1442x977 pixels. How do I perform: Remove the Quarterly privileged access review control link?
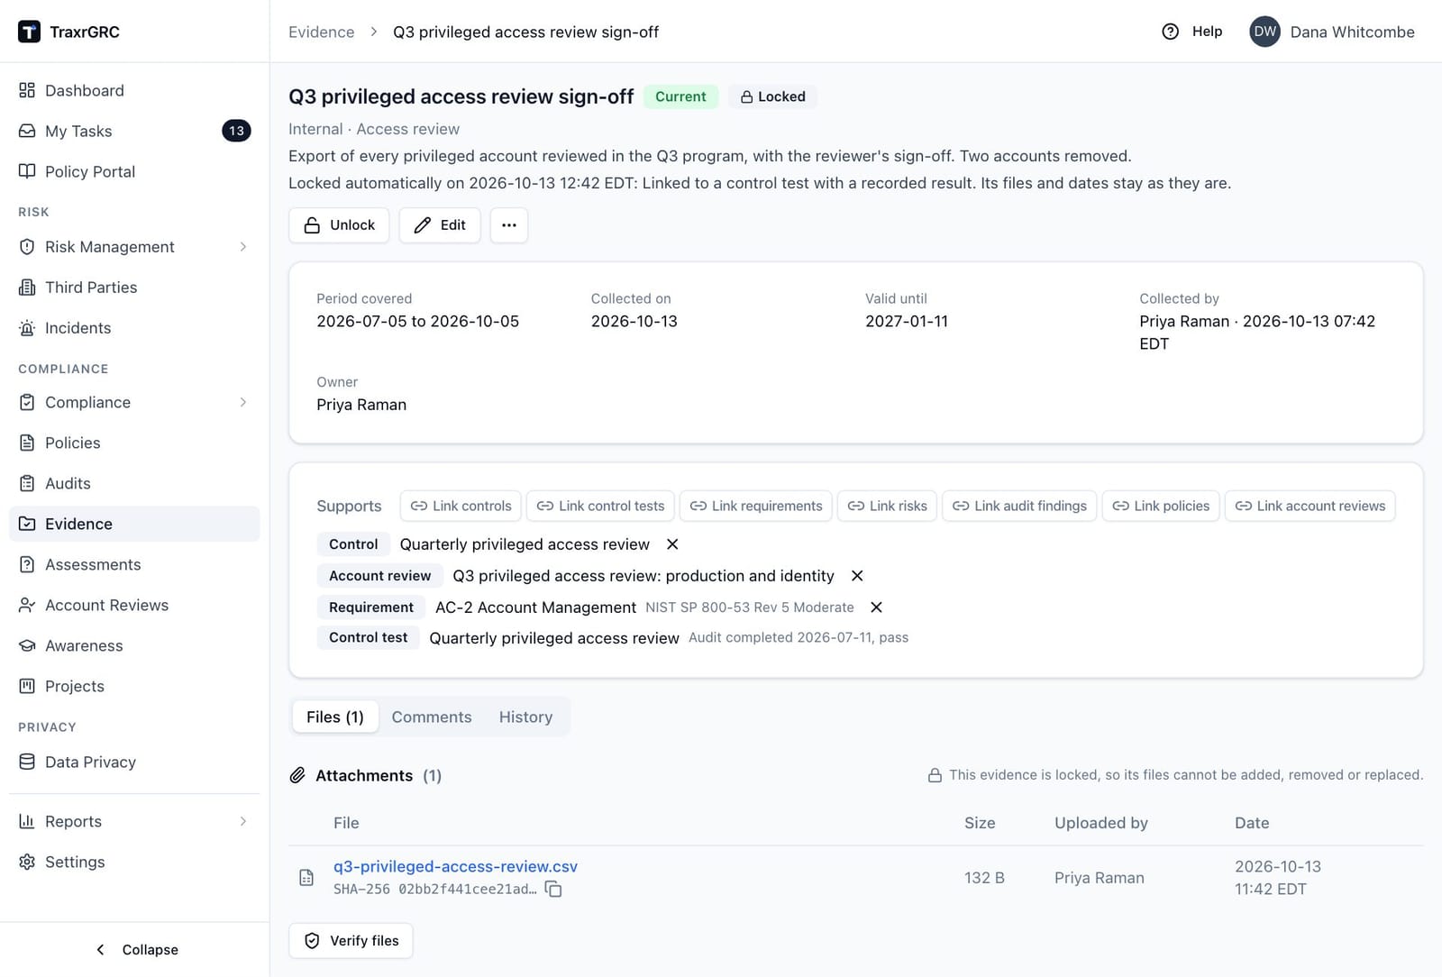coord(672,544)
